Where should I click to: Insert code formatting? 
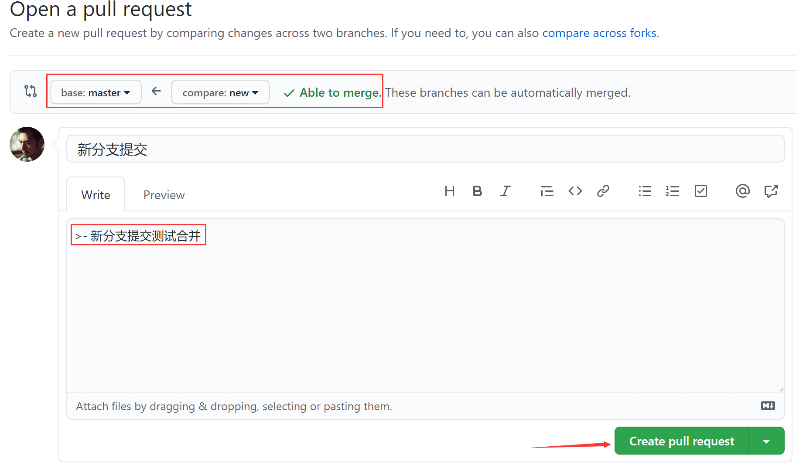tap(575, 191)
